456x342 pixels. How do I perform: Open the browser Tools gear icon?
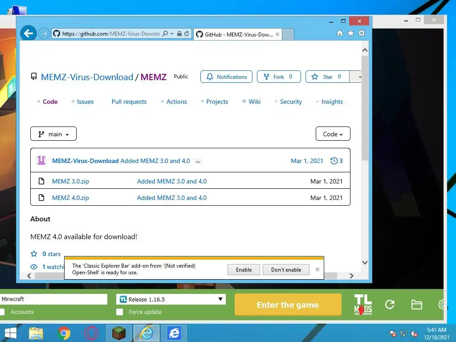point(362,33)
